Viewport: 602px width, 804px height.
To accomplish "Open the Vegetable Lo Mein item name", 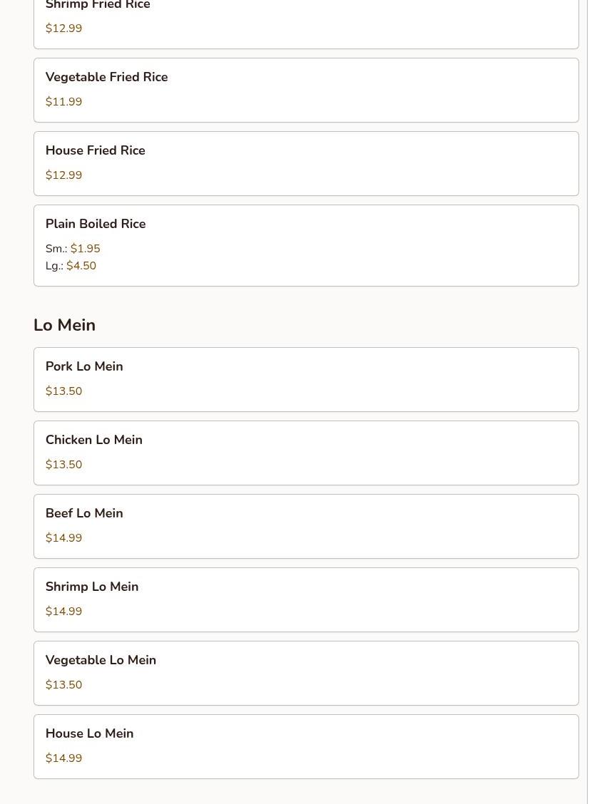I will point(101,660).
